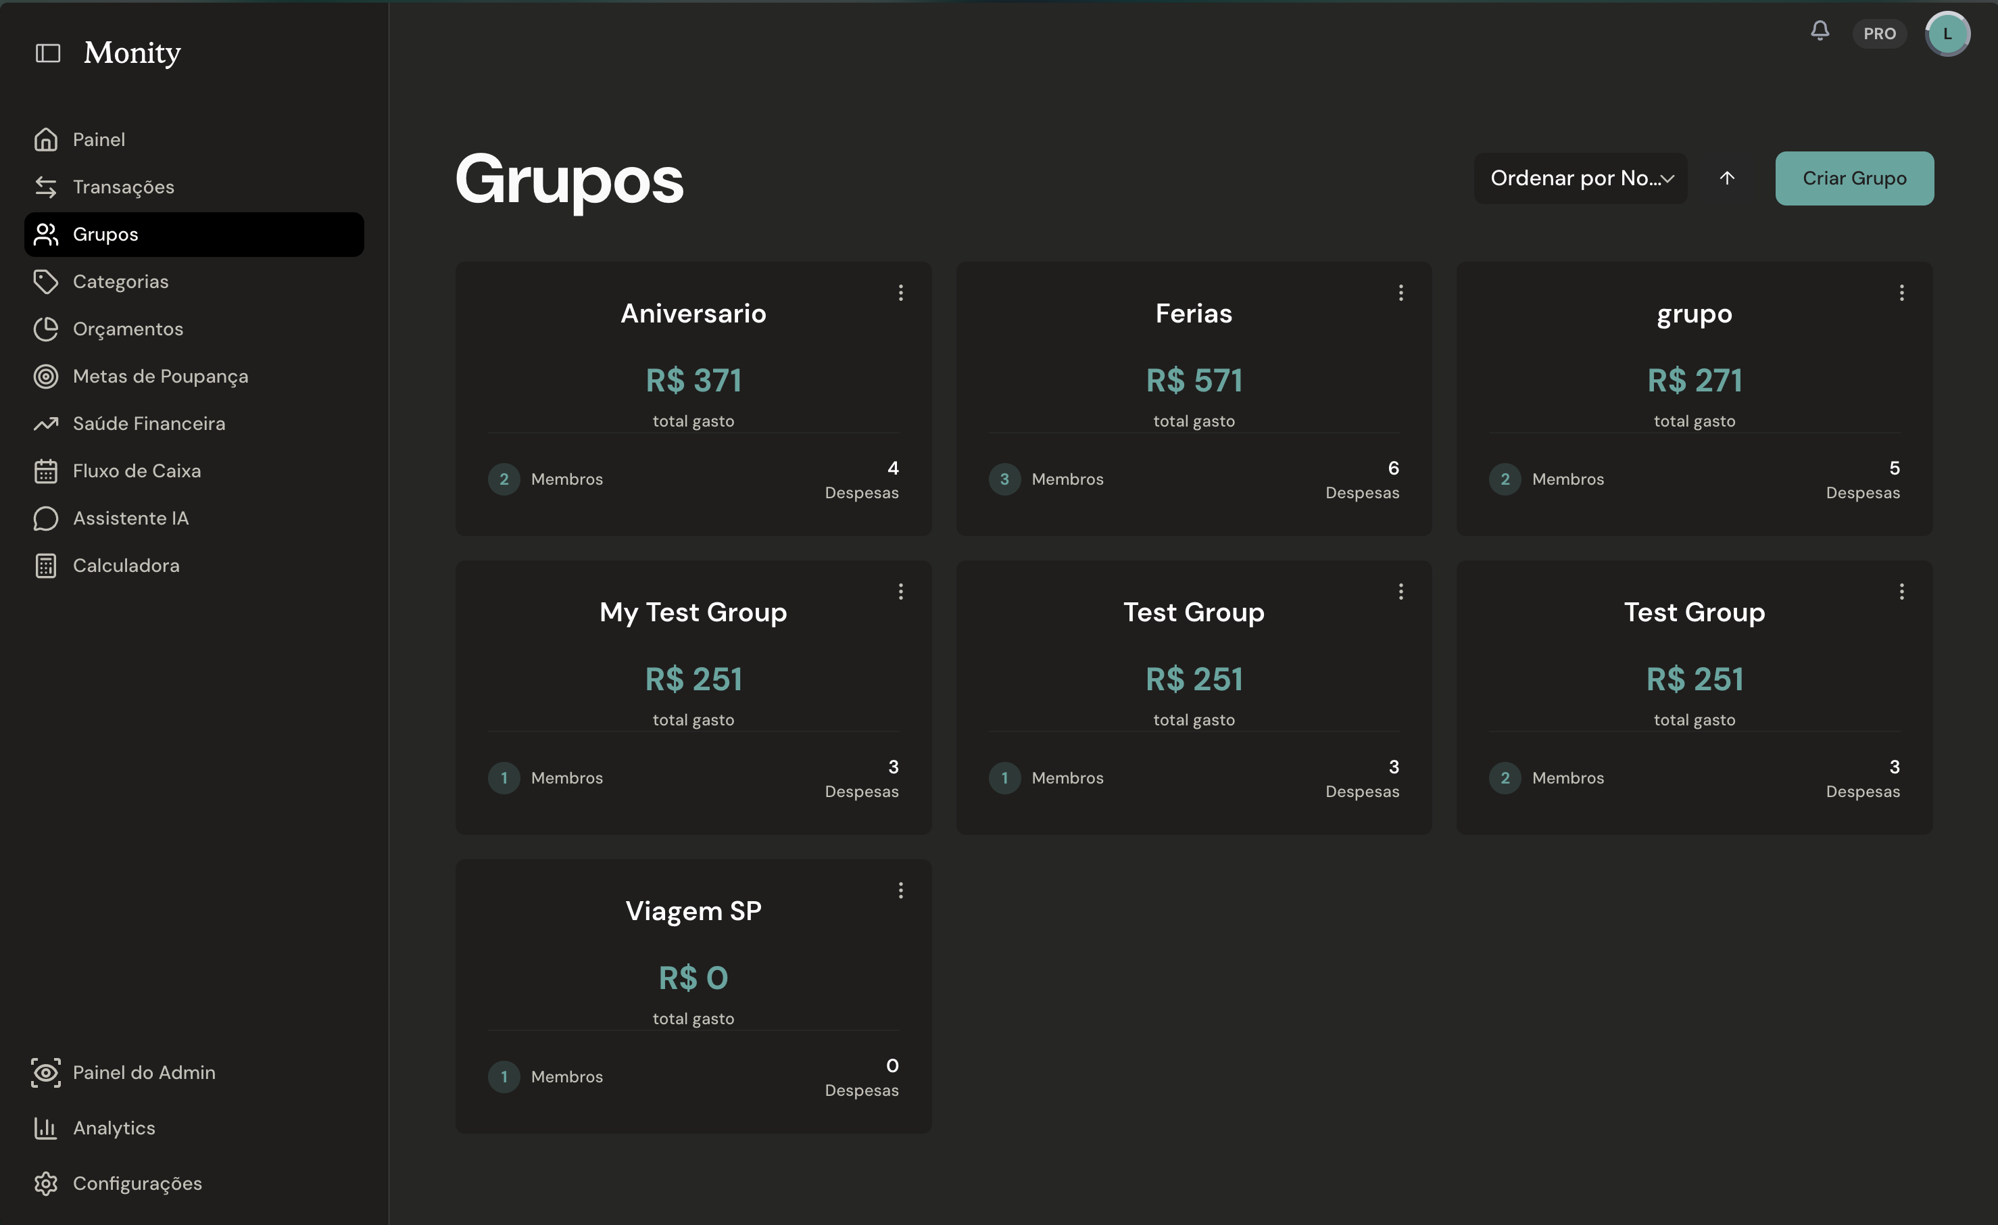Open Metas de Poupança page
The width and height of the screenshot is (1998, 1225).
160,377
